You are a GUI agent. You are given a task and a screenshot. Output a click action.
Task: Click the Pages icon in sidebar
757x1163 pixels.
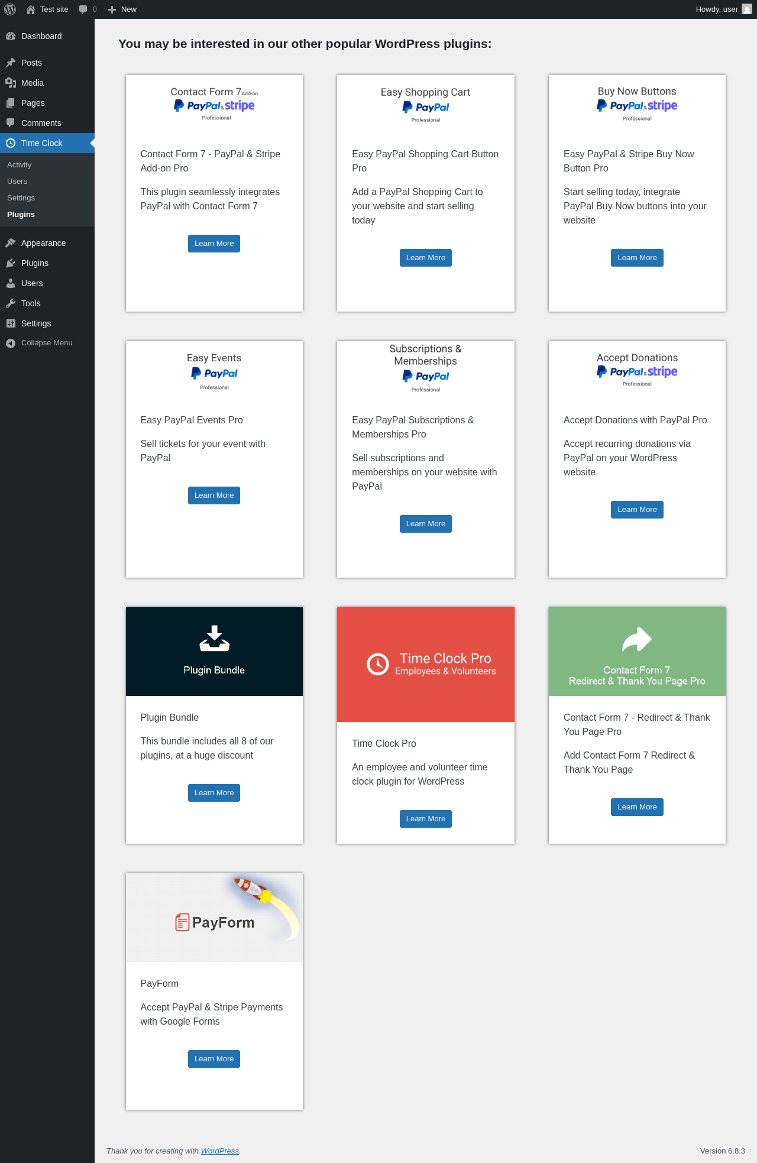[x=11, y=103]
